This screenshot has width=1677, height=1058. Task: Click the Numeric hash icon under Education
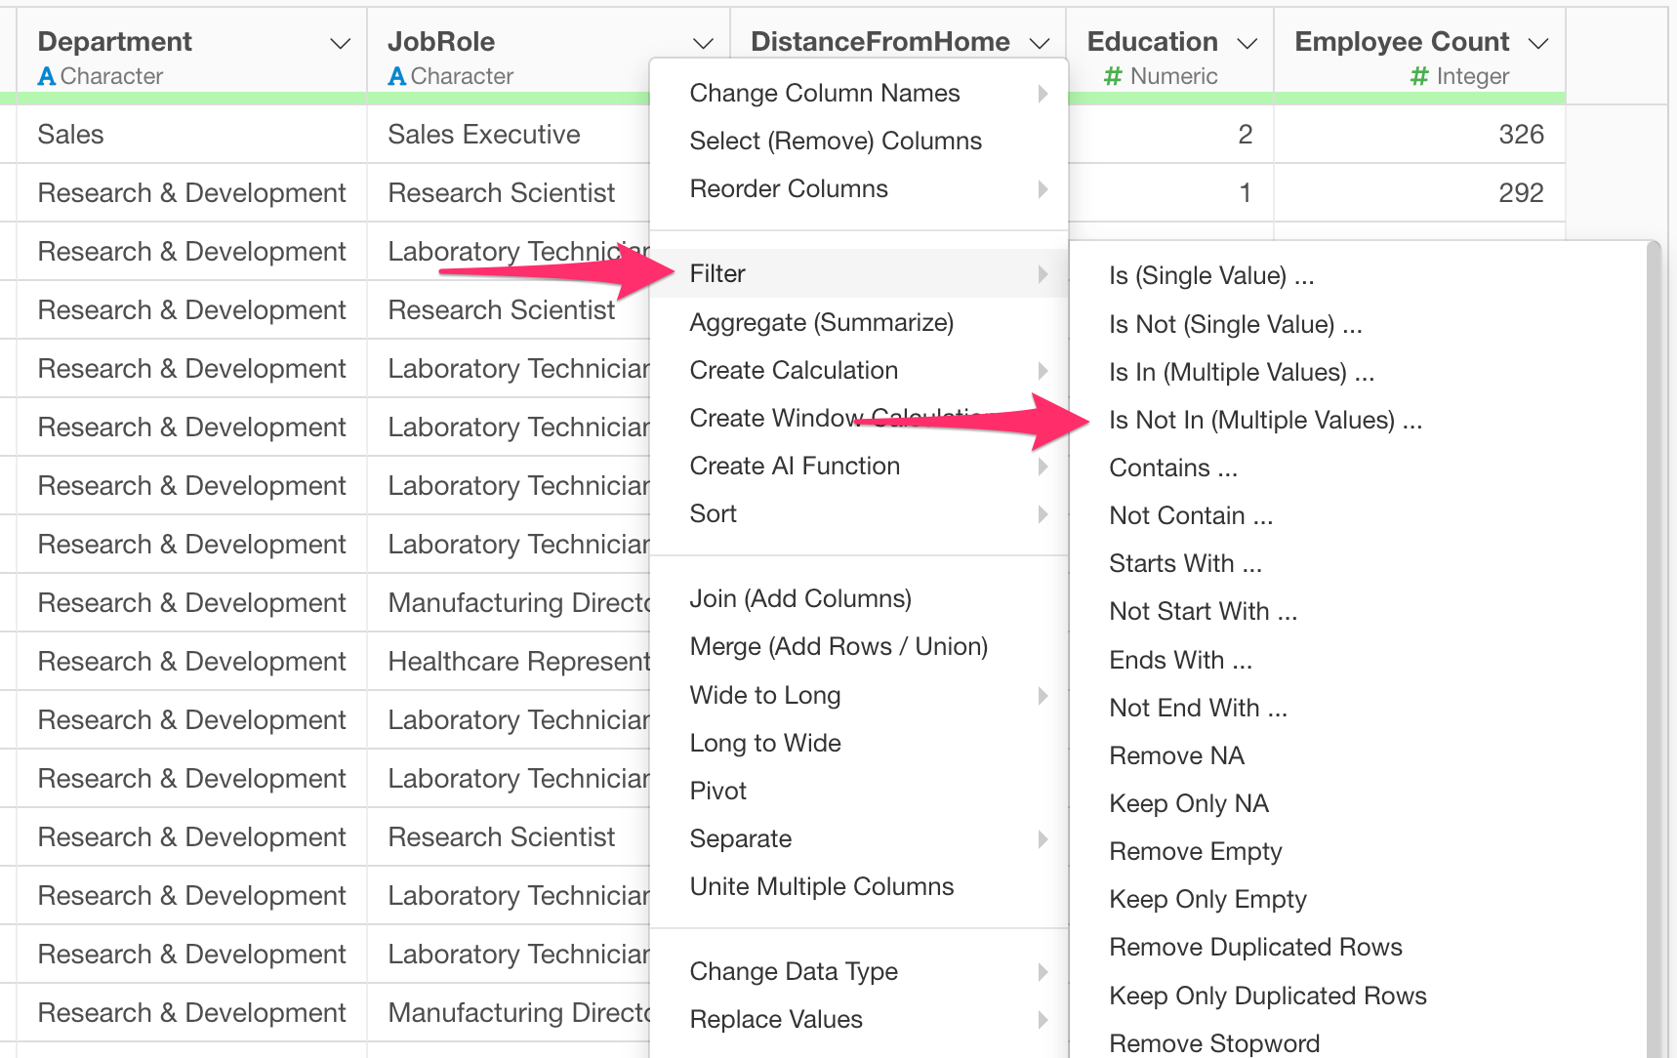click(1112, 76)
